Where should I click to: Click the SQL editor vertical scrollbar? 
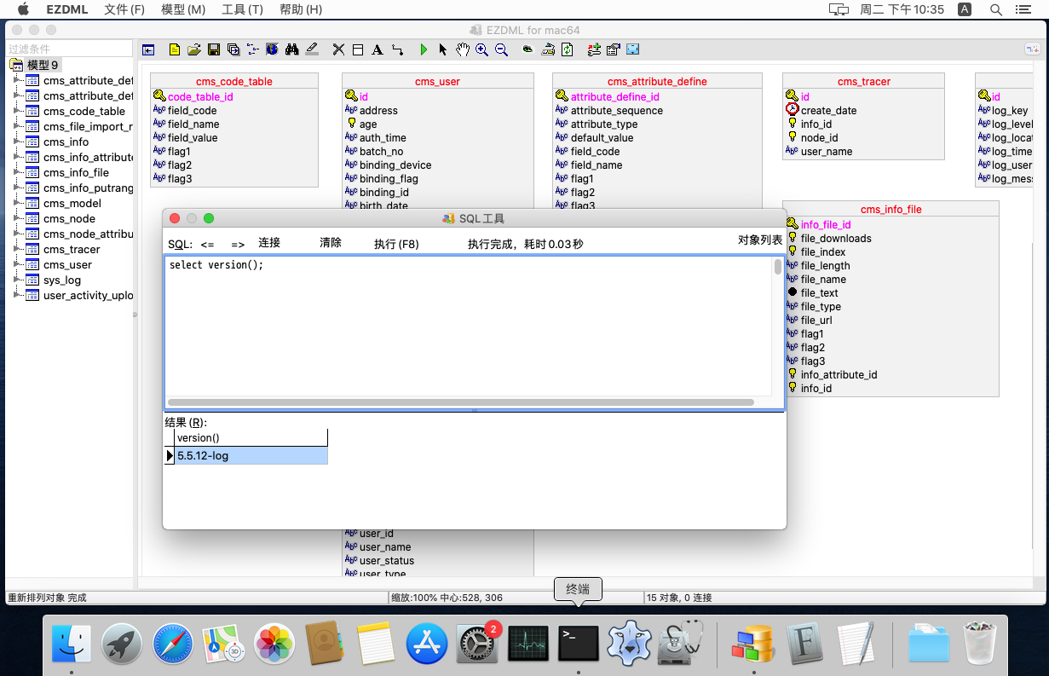777,268
